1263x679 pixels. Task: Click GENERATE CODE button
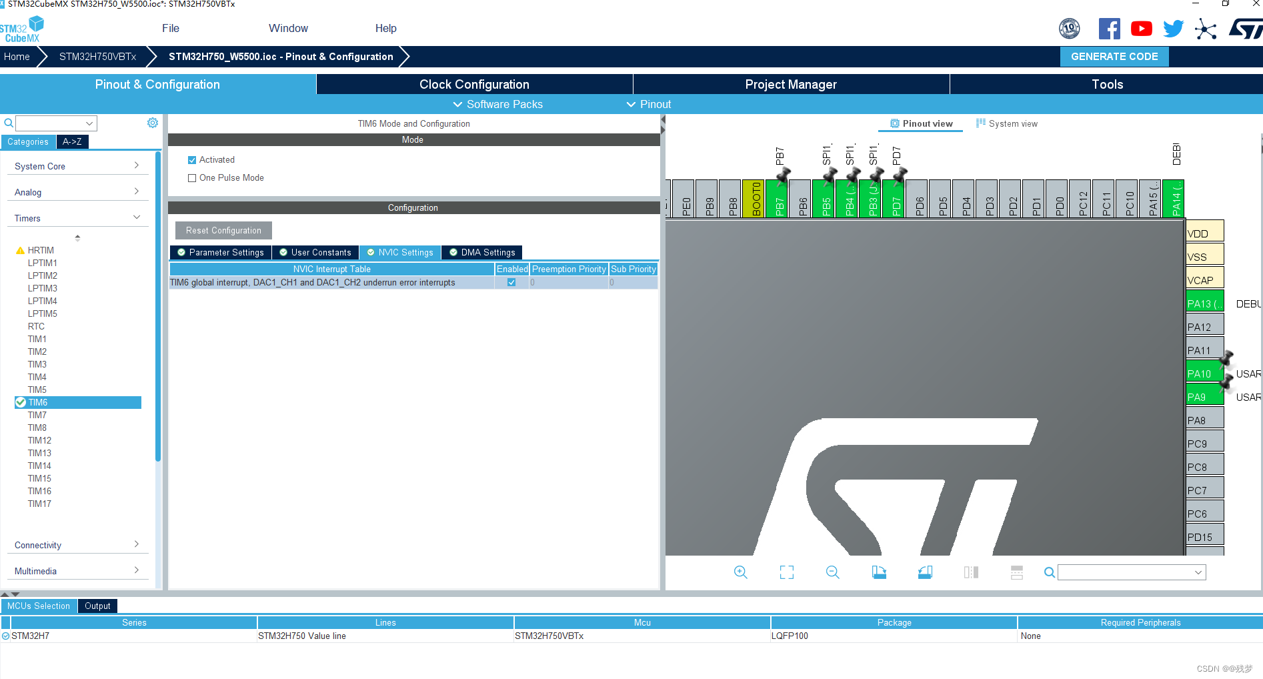pos(1114,57)
